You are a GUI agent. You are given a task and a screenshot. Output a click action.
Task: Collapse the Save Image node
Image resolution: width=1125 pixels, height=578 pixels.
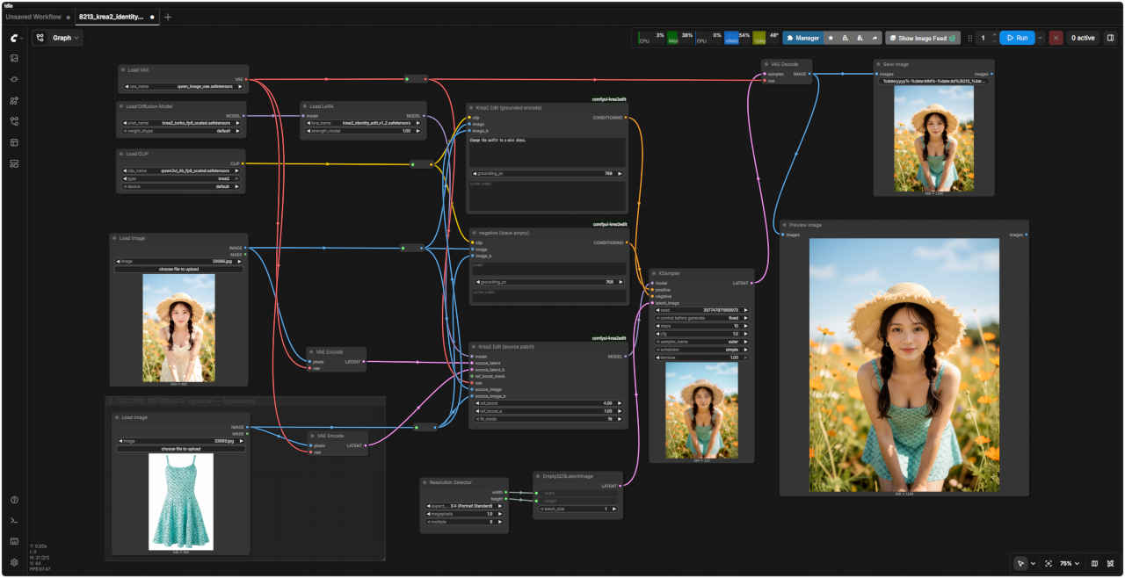(x=879, y=64)
